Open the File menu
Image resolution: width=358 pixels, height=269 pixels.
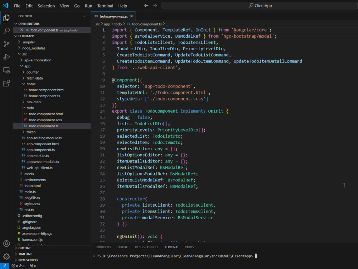tap(17, 6)
